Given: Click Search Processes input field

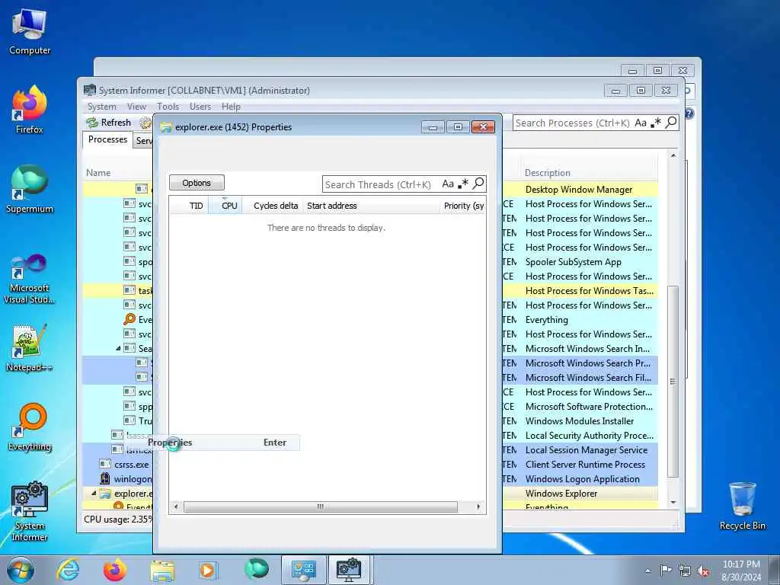Looking at the screenshot, I should tap(572, 123).
